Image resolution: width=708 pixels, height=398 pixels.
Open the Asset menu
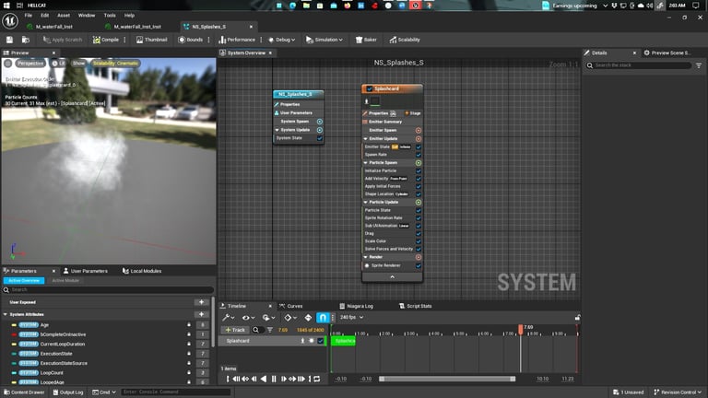(x=64, y=16)
